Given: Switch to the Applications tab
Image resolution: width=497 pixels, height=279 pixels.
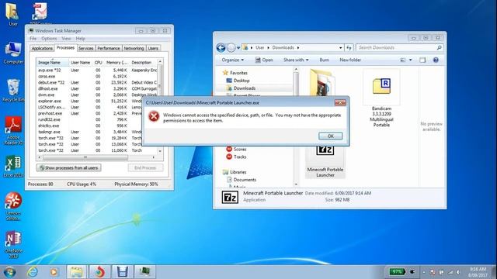Looking at the screenshot, I should [42, 48].
